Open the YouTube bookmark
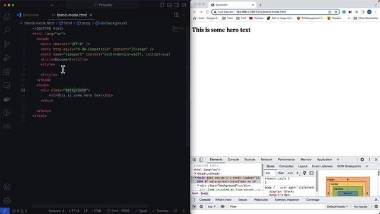 tap(256, 18)
